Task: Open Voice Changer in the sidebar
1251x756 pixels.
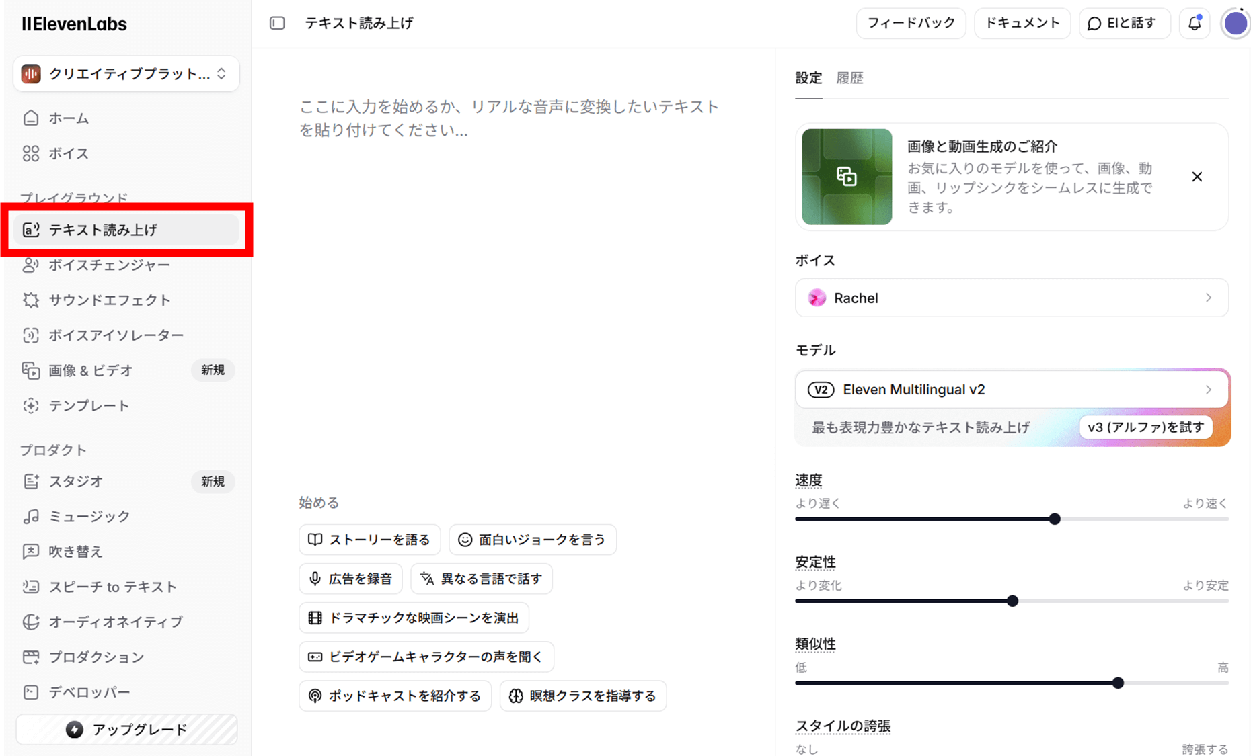Action: 109,265
